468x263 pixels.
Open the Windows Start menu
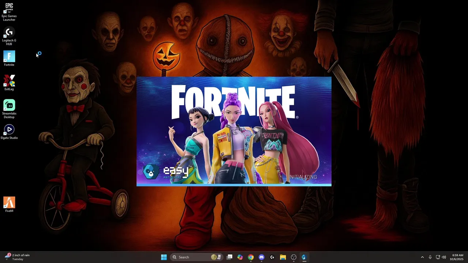point(164,257)
